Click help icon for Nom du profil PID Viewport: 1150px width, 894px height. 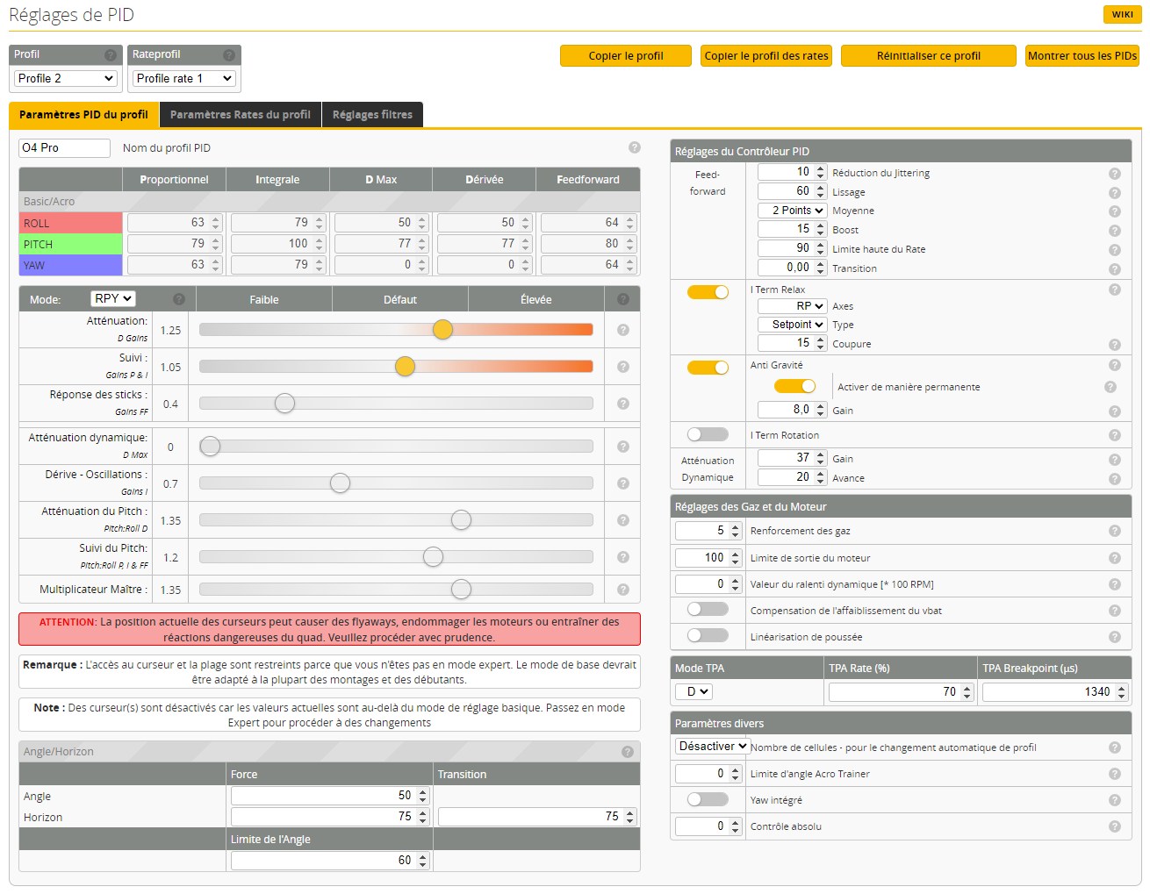click(x=635, y=147)
